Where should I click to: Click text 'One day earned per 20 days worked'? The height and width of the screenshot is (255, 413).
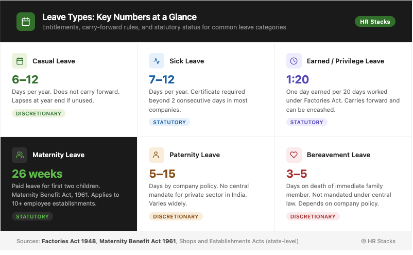point(337,92)
